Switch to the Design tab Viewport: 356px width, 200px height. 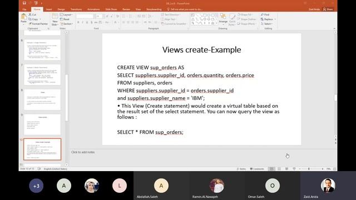tap(61, 9)
